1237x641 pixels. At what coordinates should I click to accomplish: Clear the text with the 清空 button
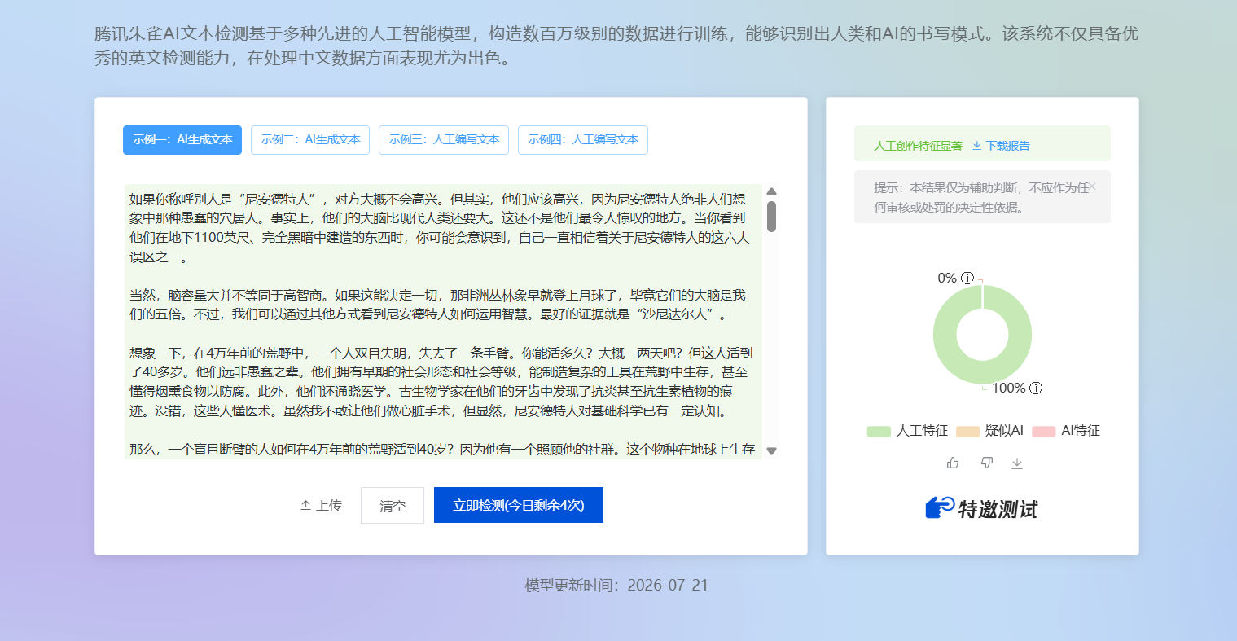[393, 506]
